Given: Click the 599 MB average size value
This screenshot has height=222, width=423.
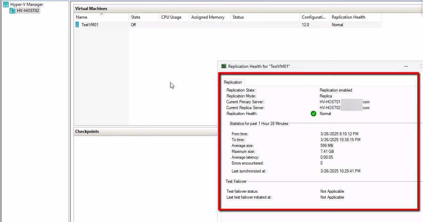Looking at the screenshot, I should coord(327,146).
